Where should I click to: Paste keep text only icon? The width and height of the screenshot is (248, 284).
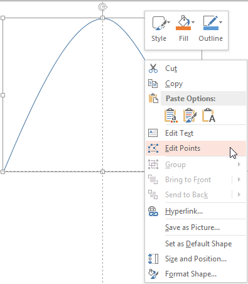point(208,115)
